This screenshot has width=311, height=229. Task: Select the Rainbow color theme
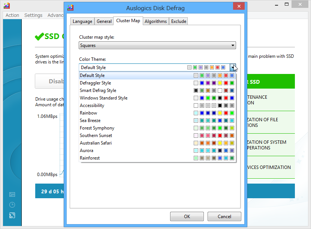(157, 113)
